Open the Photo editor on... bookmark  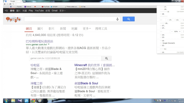tap(72, 7)
